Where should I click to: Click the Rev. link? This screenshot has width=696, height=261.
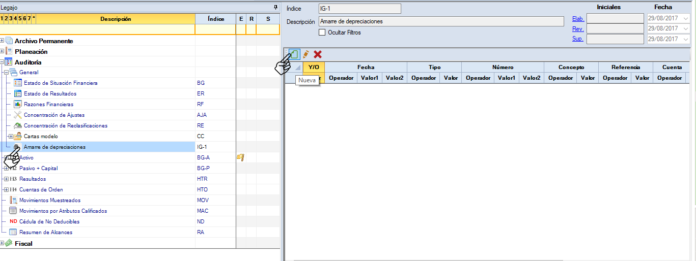tap(578, 29)
